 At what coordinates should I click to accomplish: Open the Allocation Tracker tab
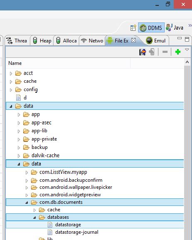tap(66, 41)
